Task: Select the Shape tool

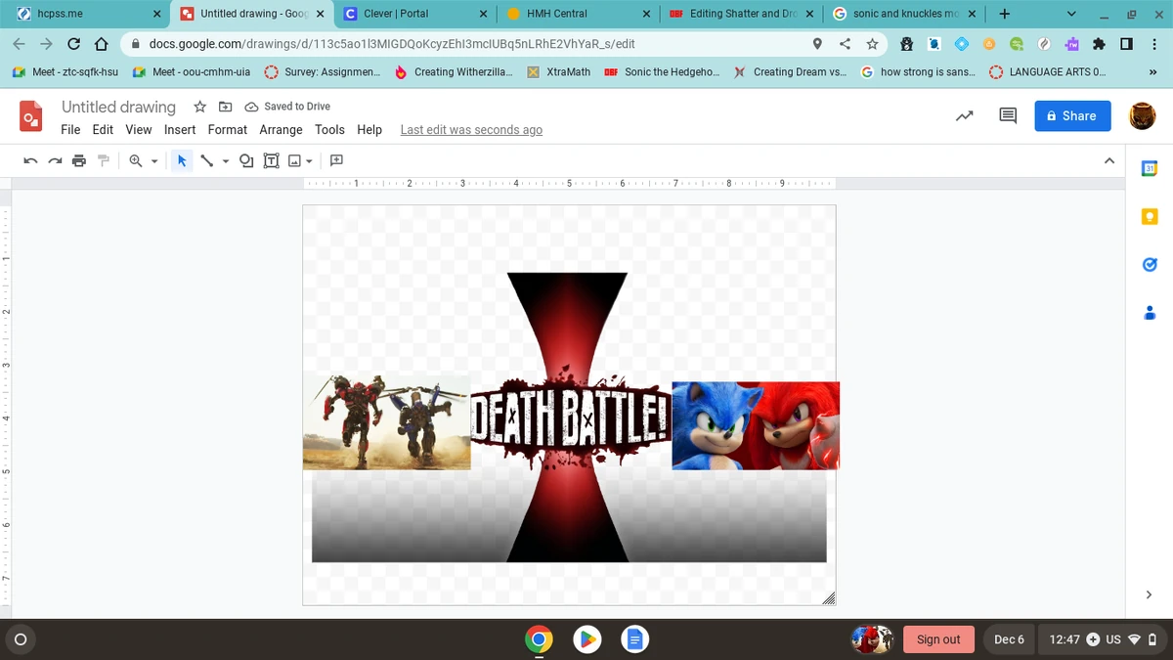Action: coord(245,160)
